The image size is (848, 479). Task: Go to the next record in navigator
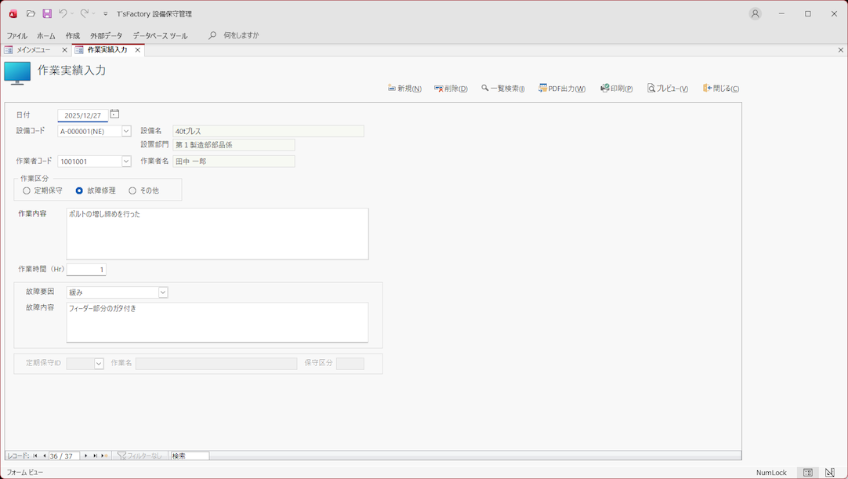[x=86, y=455]
